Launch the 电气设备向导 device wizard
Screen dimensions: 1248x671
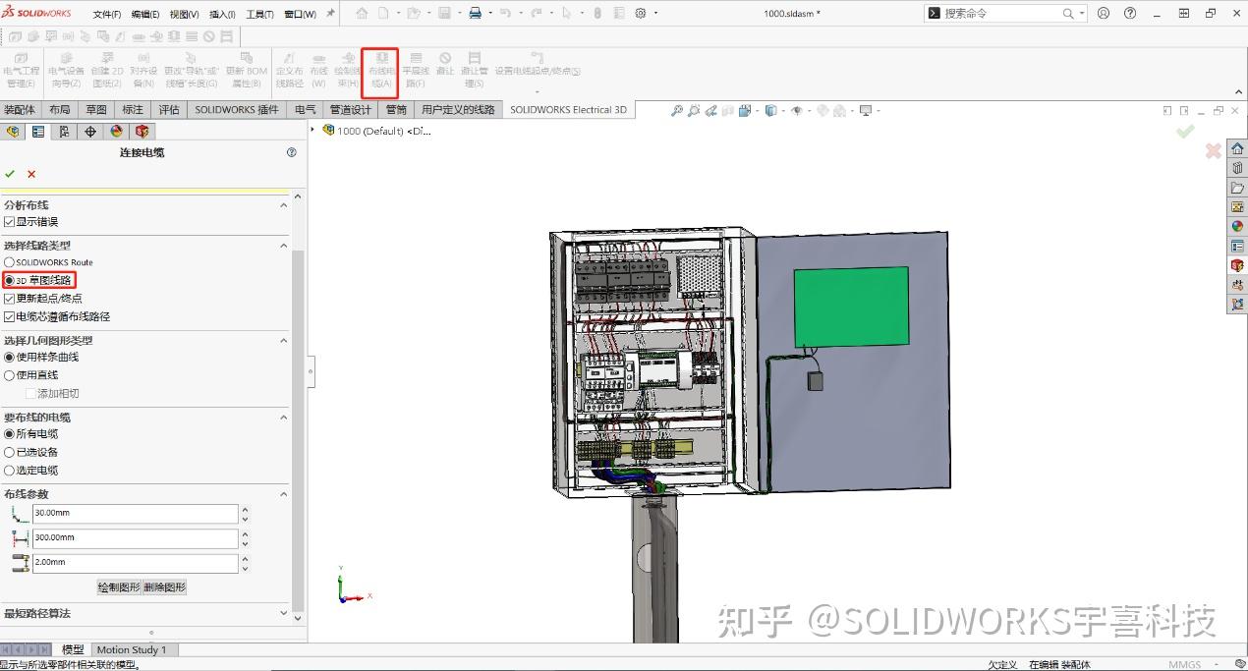tap(66, 69)
